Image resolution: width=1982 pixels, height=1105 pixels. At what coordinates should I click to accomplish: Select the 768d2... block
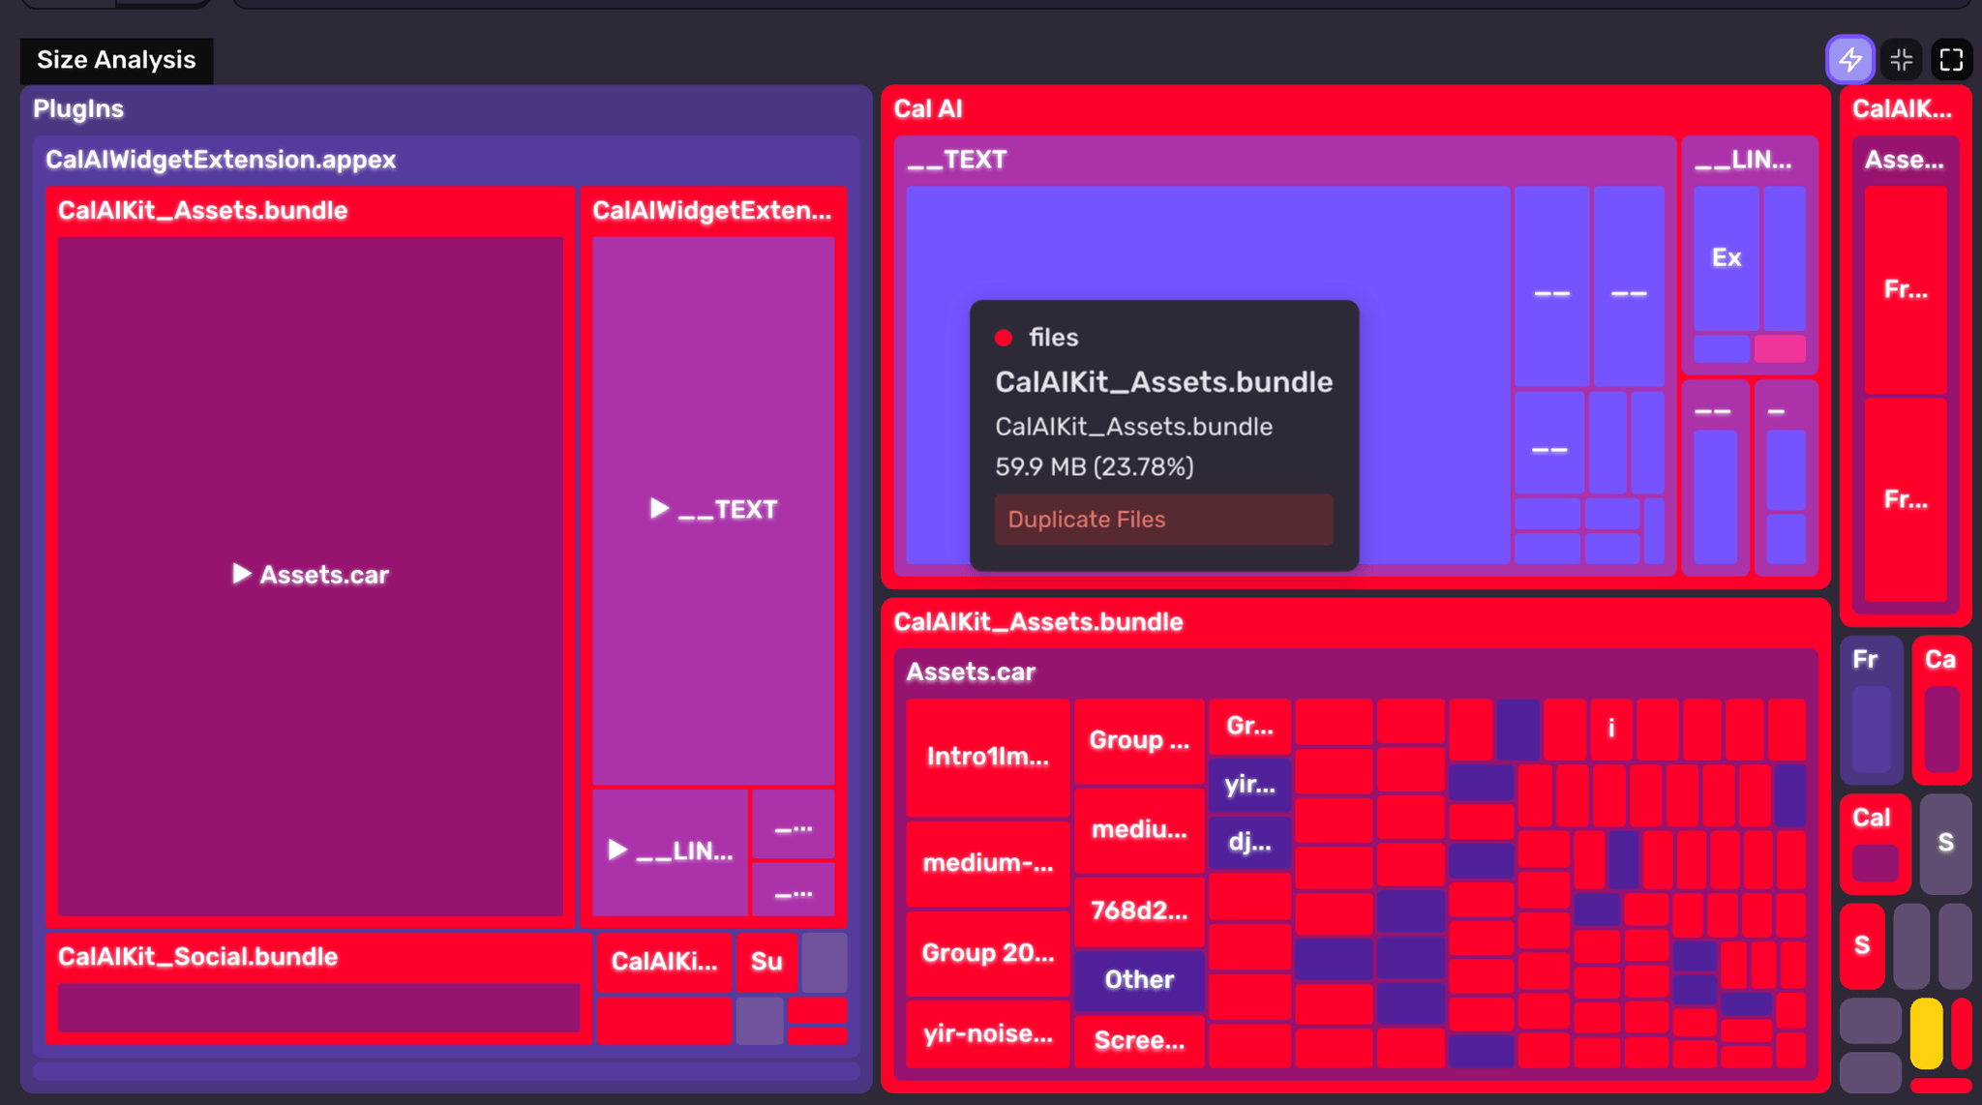[x=1138, y=911]
